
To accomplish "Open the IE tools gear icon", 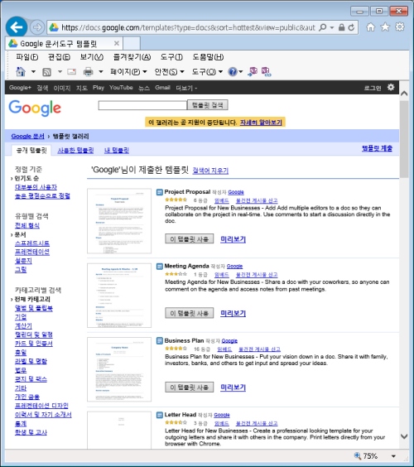I will pos(400,26).
